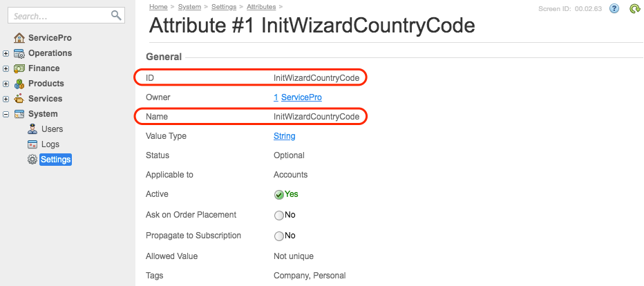Toggle the Propagate to Subscription option
The image size is (644, 286).
(x=279, y=236)
